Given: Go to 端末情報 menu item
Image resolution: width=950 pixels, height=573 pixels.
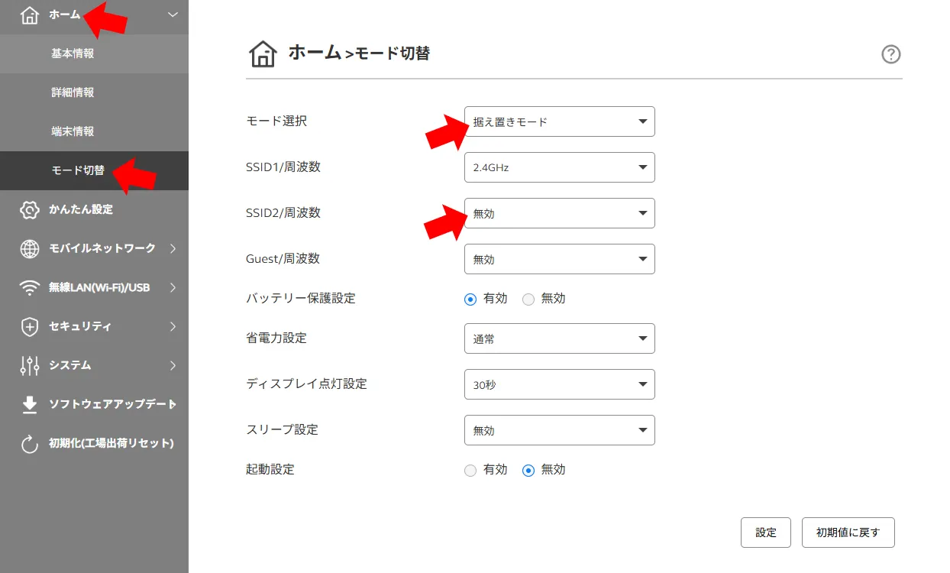Looking at the screenshot, I should click(73, 131).
